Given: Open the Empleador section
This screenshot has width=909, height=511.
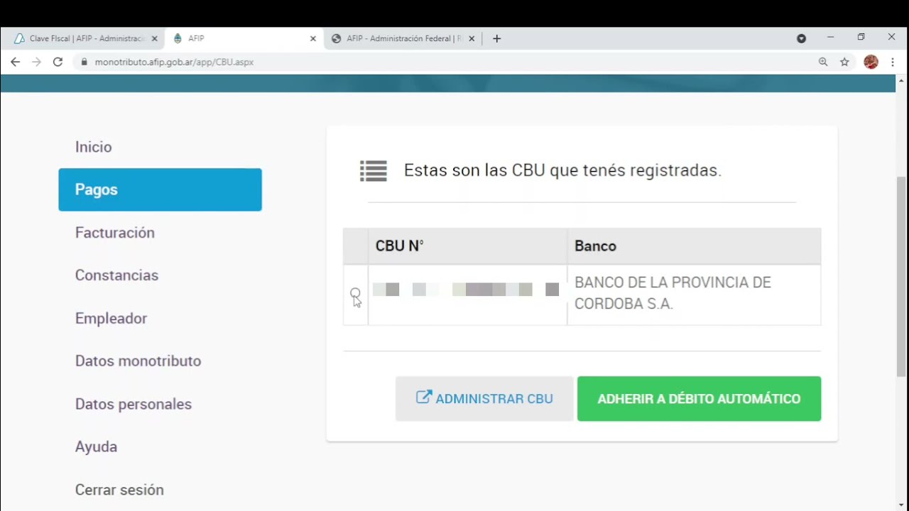Looking at the screenshot, I should (111, 318).
